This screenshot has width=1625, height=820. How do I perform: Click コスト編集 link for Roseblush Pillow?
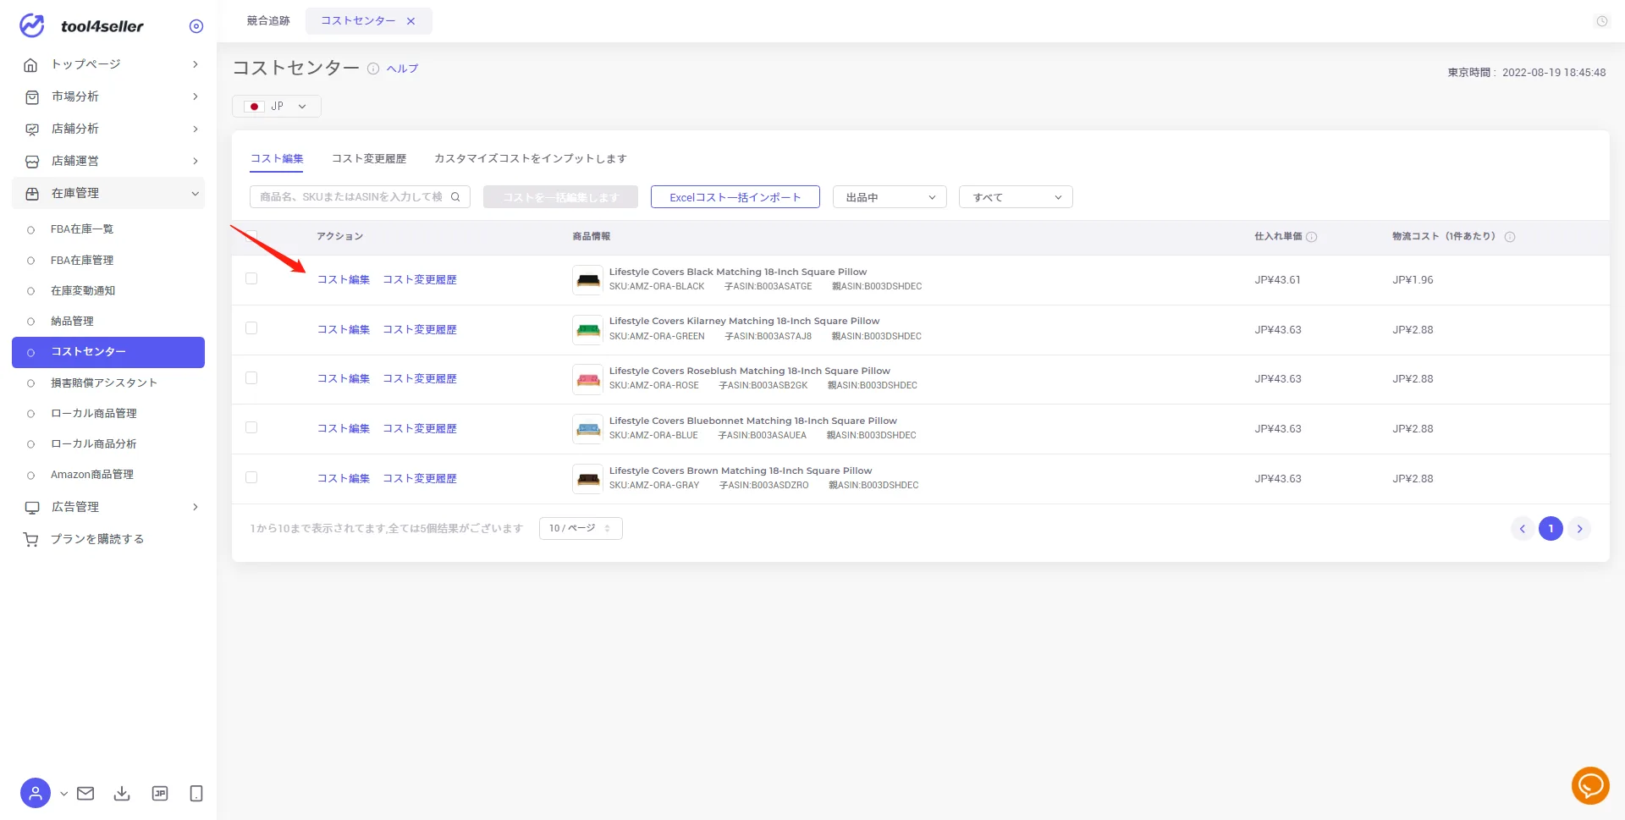[344, 378]
